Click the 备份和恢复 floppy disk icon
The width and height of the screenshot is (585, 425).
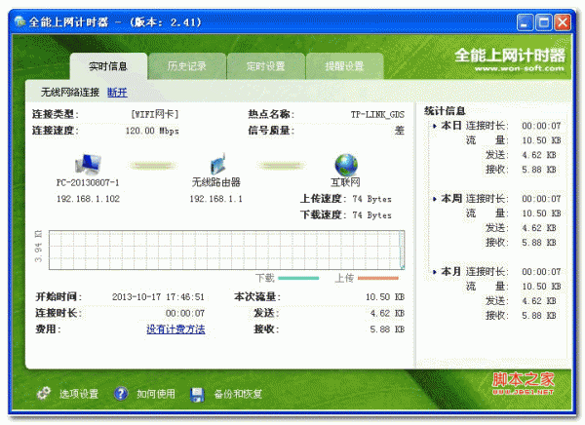pos(196,394)
